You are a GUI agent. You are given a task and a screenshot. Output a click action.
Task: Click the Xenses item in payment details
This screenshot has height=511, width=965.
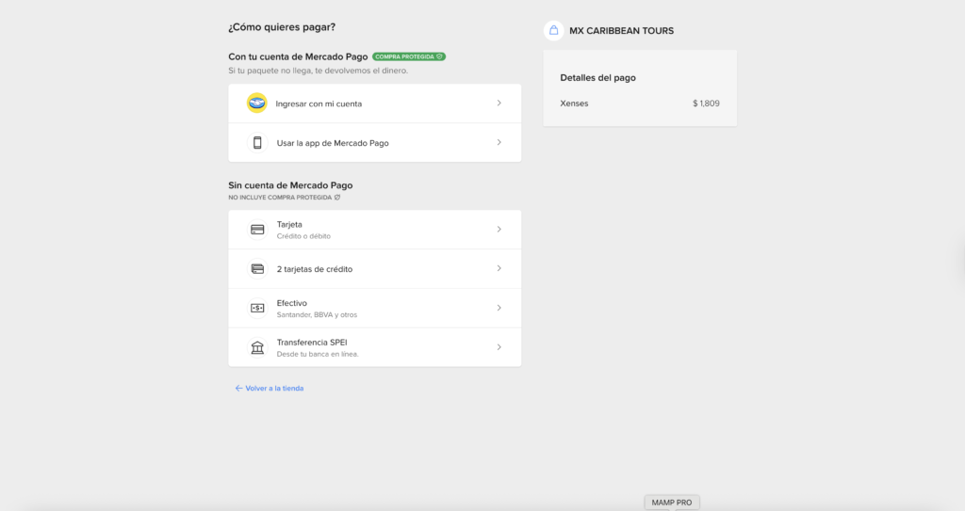point(574,104)
